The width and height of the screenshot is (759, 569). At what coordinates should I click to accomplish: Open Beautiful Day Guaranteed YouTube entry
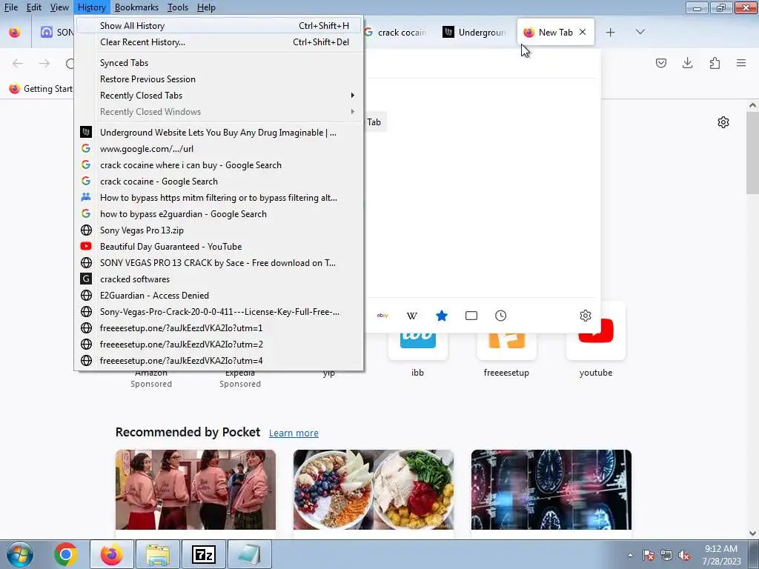(219, 246)
